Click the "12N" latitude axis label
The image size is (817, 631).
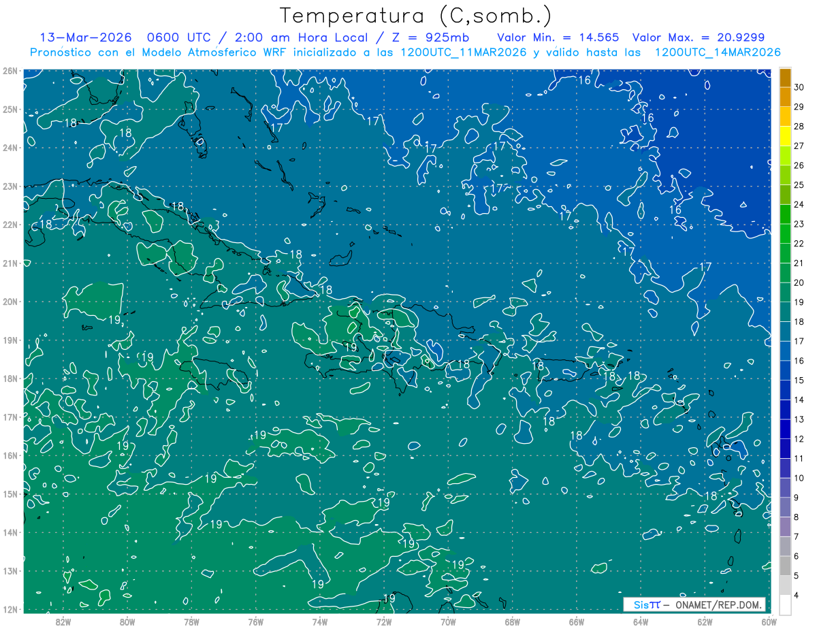[x=10, y=609]
